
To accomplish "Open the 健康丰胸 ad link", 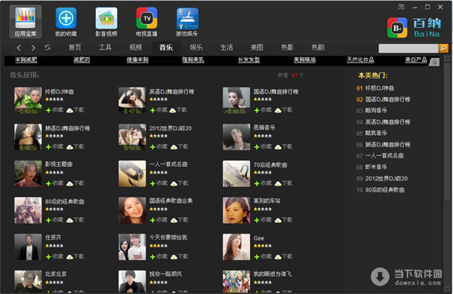I will 137,60.
